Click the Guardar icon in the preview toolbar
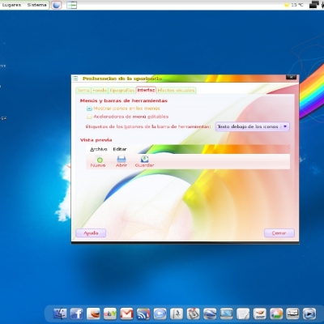Viewport: 324px width, 324px height. (145, 159)
